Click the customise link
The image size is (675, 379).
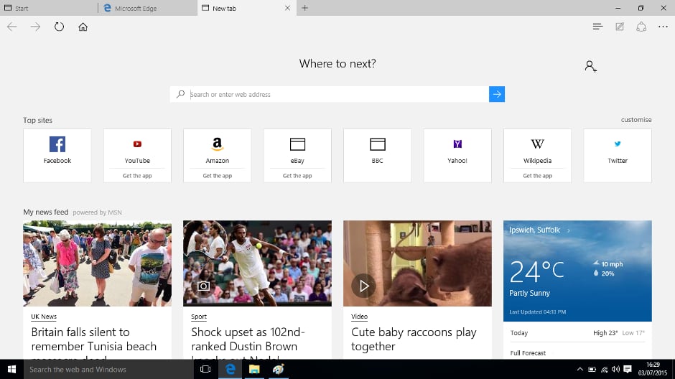pyautogui.click(x=636, y=120)
